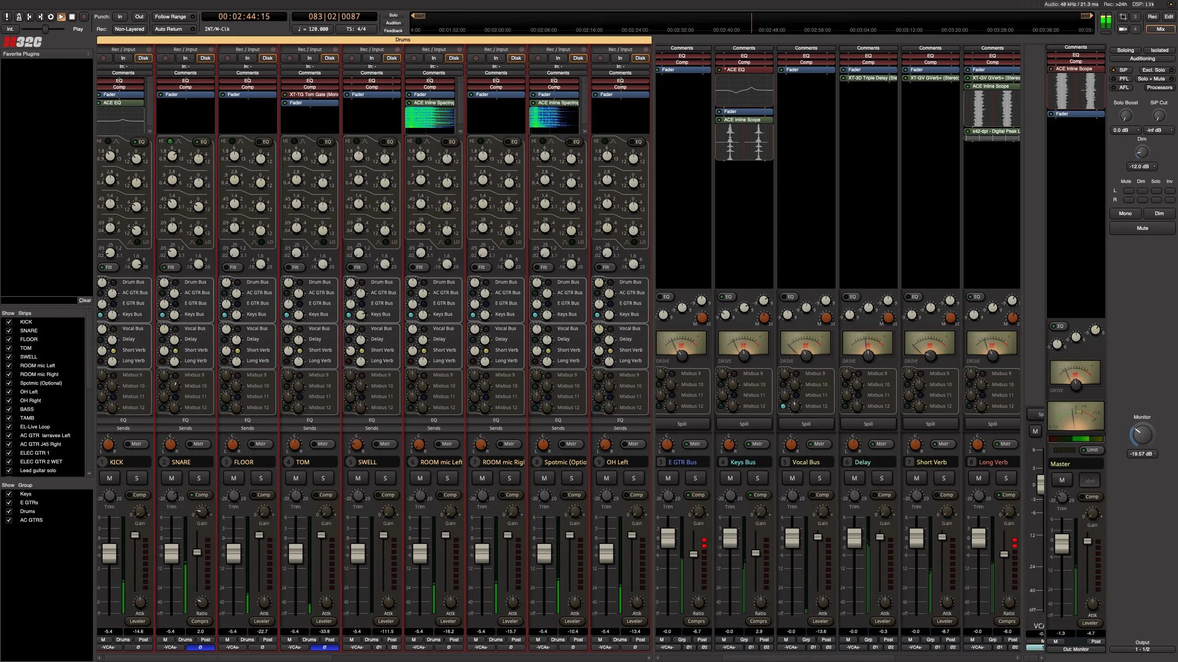The height and width of the screenshot is (662, 1178).
Task: Open the -12.0 dB Dim level dropdown
Action: pyautogui.click(x=1142, y=166)
